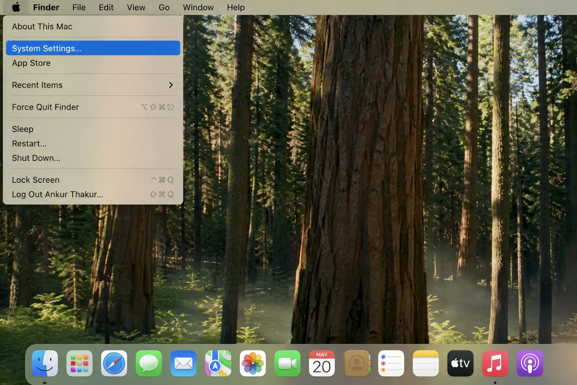Image resolution: width=577 pixels, height=385 pixels.
Task: Open Music app in the Dock
Action: click(x=495, y=363)
